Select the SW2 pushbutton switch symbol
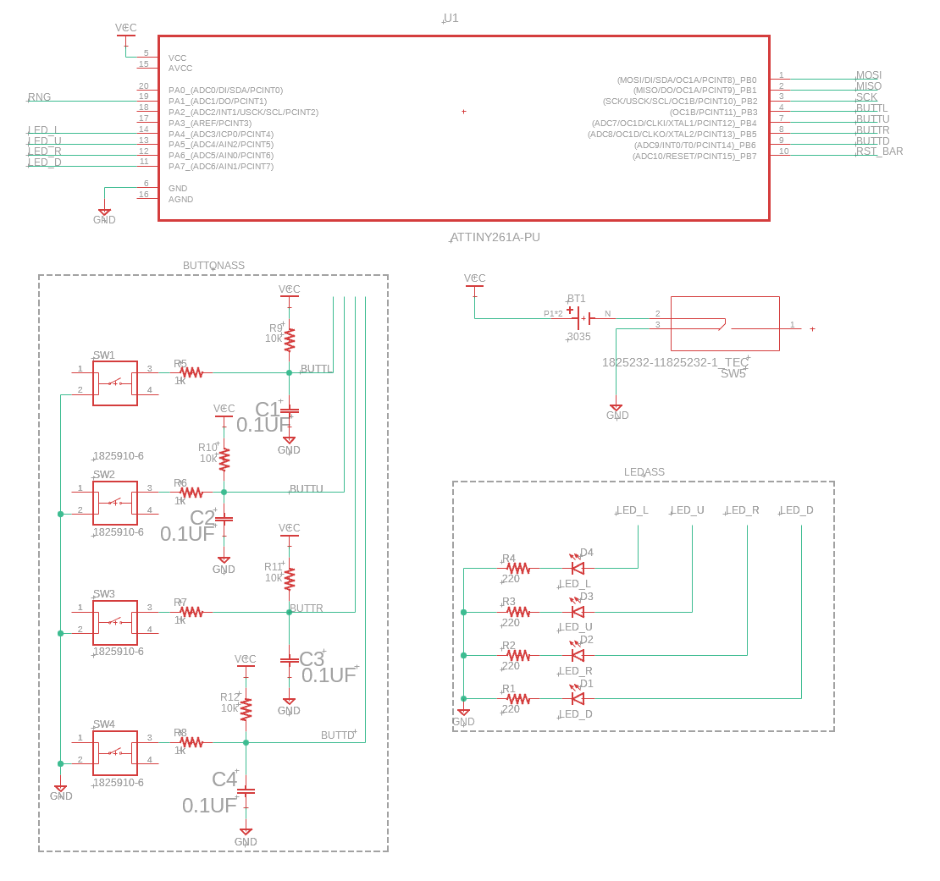 point(115,503)
